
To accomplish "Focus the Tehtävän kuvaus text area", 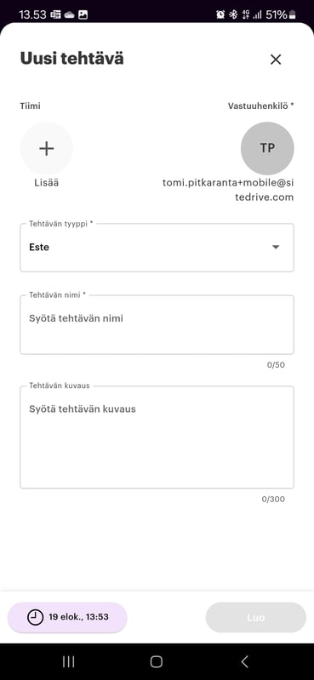I will [x=157, y=437].
